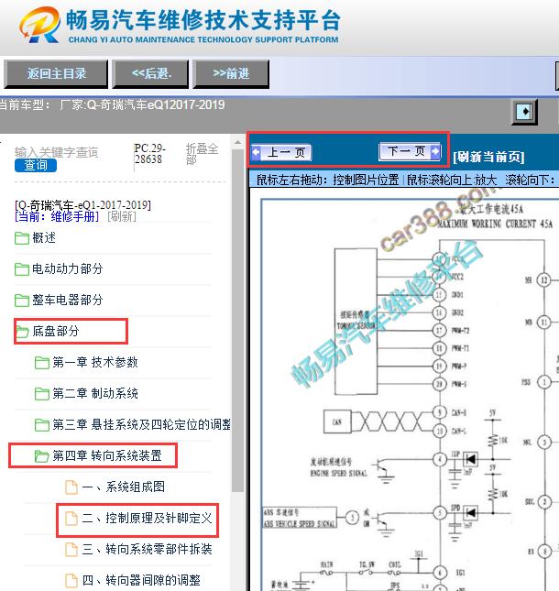Click the left arrow icon on 上一页
The width and height of the screenshot is (559, 591).
click(x=257, y=153)
